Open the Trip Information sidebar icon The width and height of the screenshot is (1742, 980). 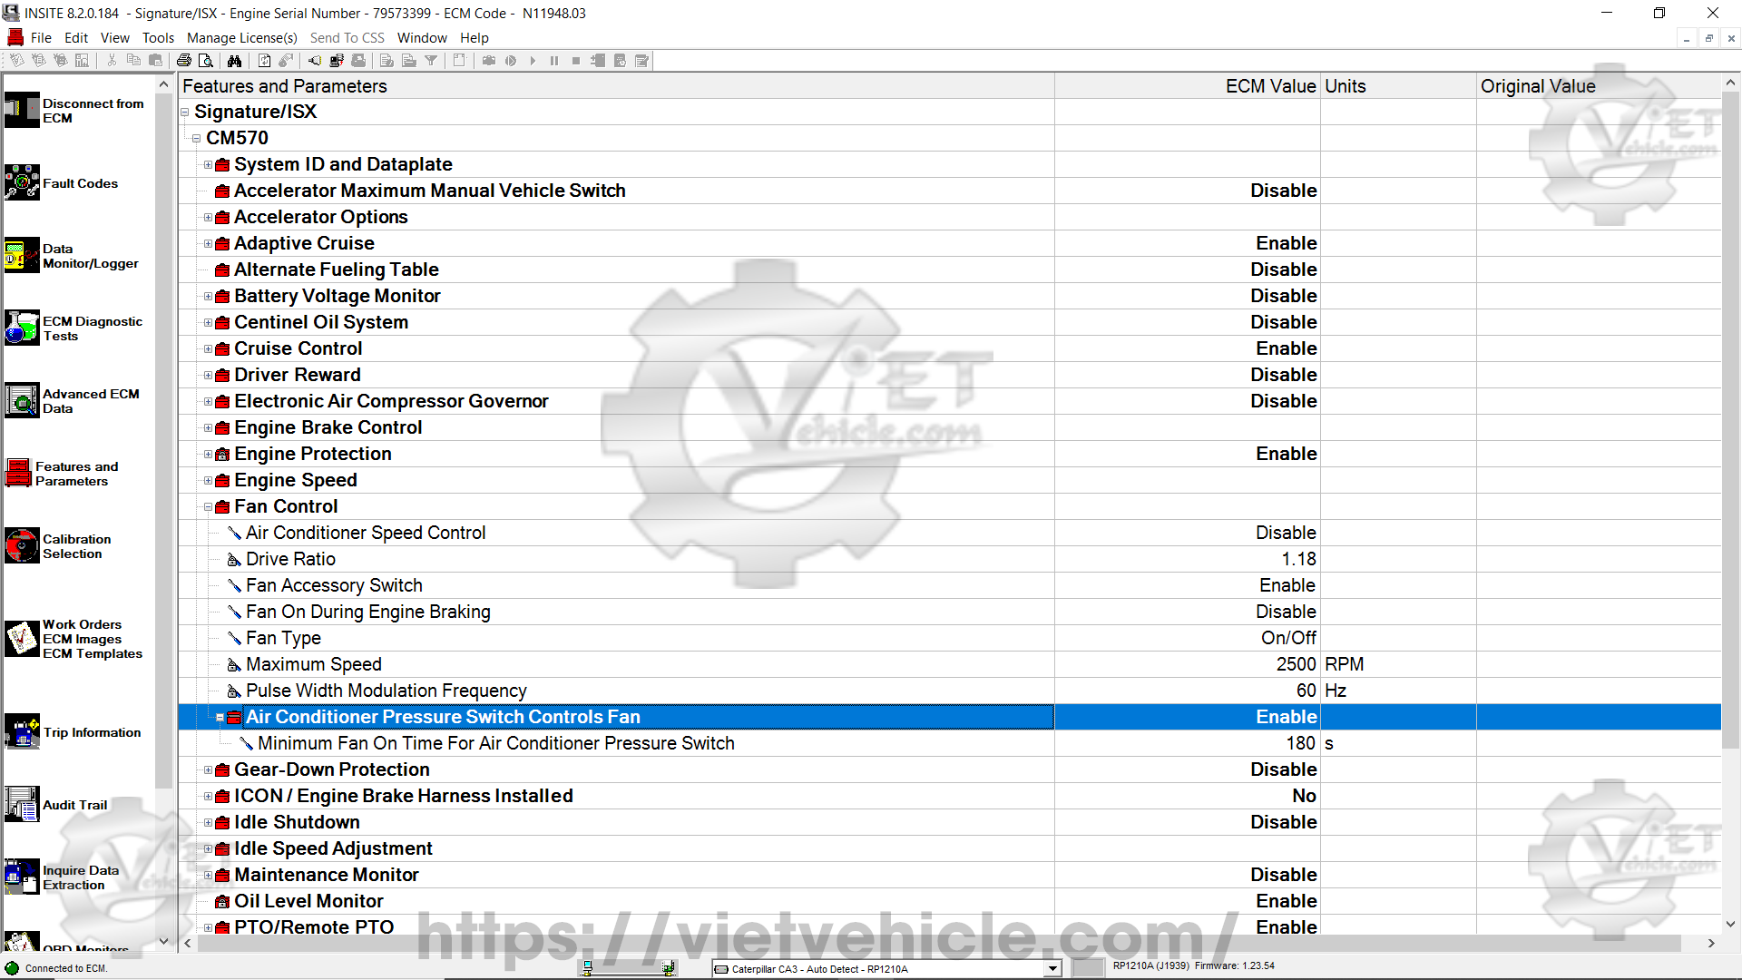pos(23,731)
